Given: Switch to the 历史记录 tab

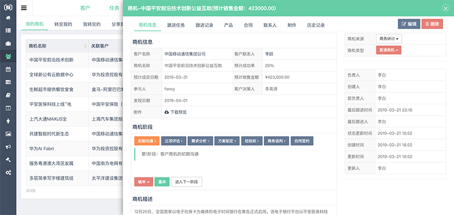Looking at the screenshot, I should [x=316, y=25].
